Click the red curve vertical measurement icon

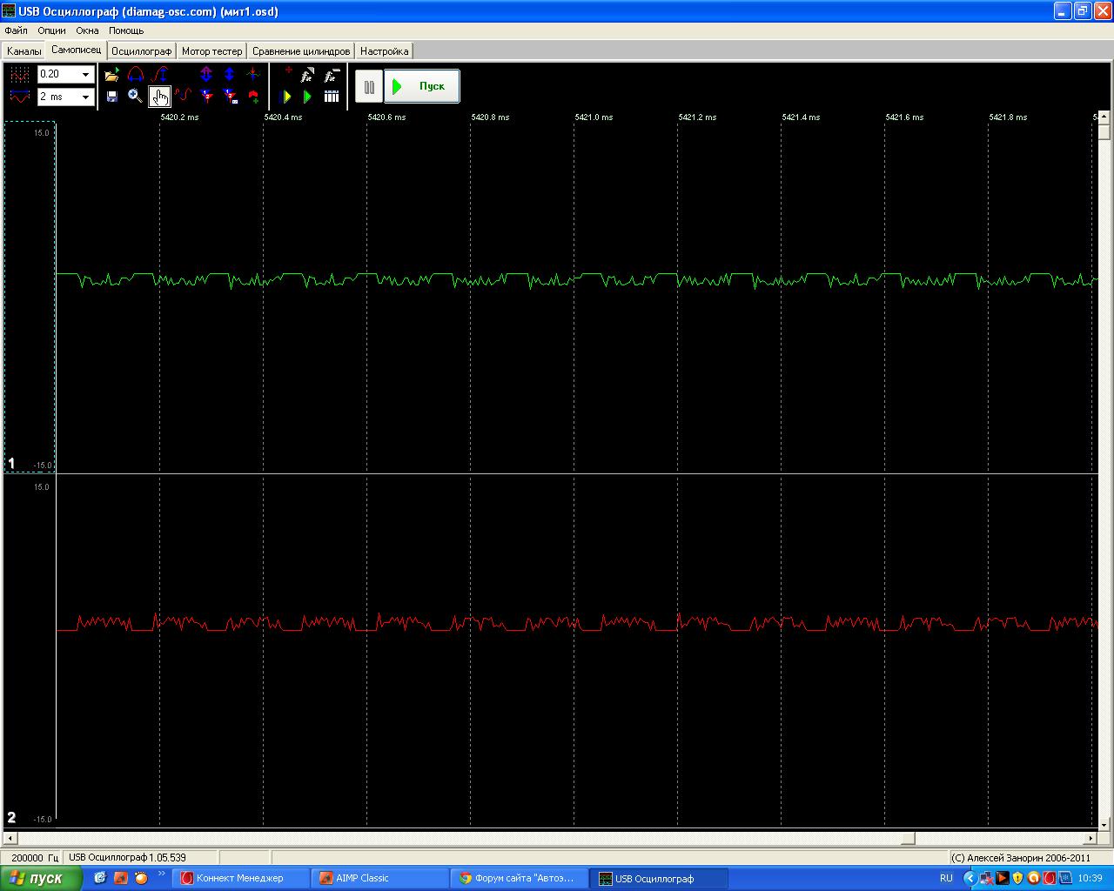point(160,75)
